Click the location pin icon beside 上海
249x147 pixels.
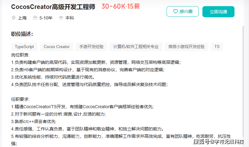[x=13, y=18]
